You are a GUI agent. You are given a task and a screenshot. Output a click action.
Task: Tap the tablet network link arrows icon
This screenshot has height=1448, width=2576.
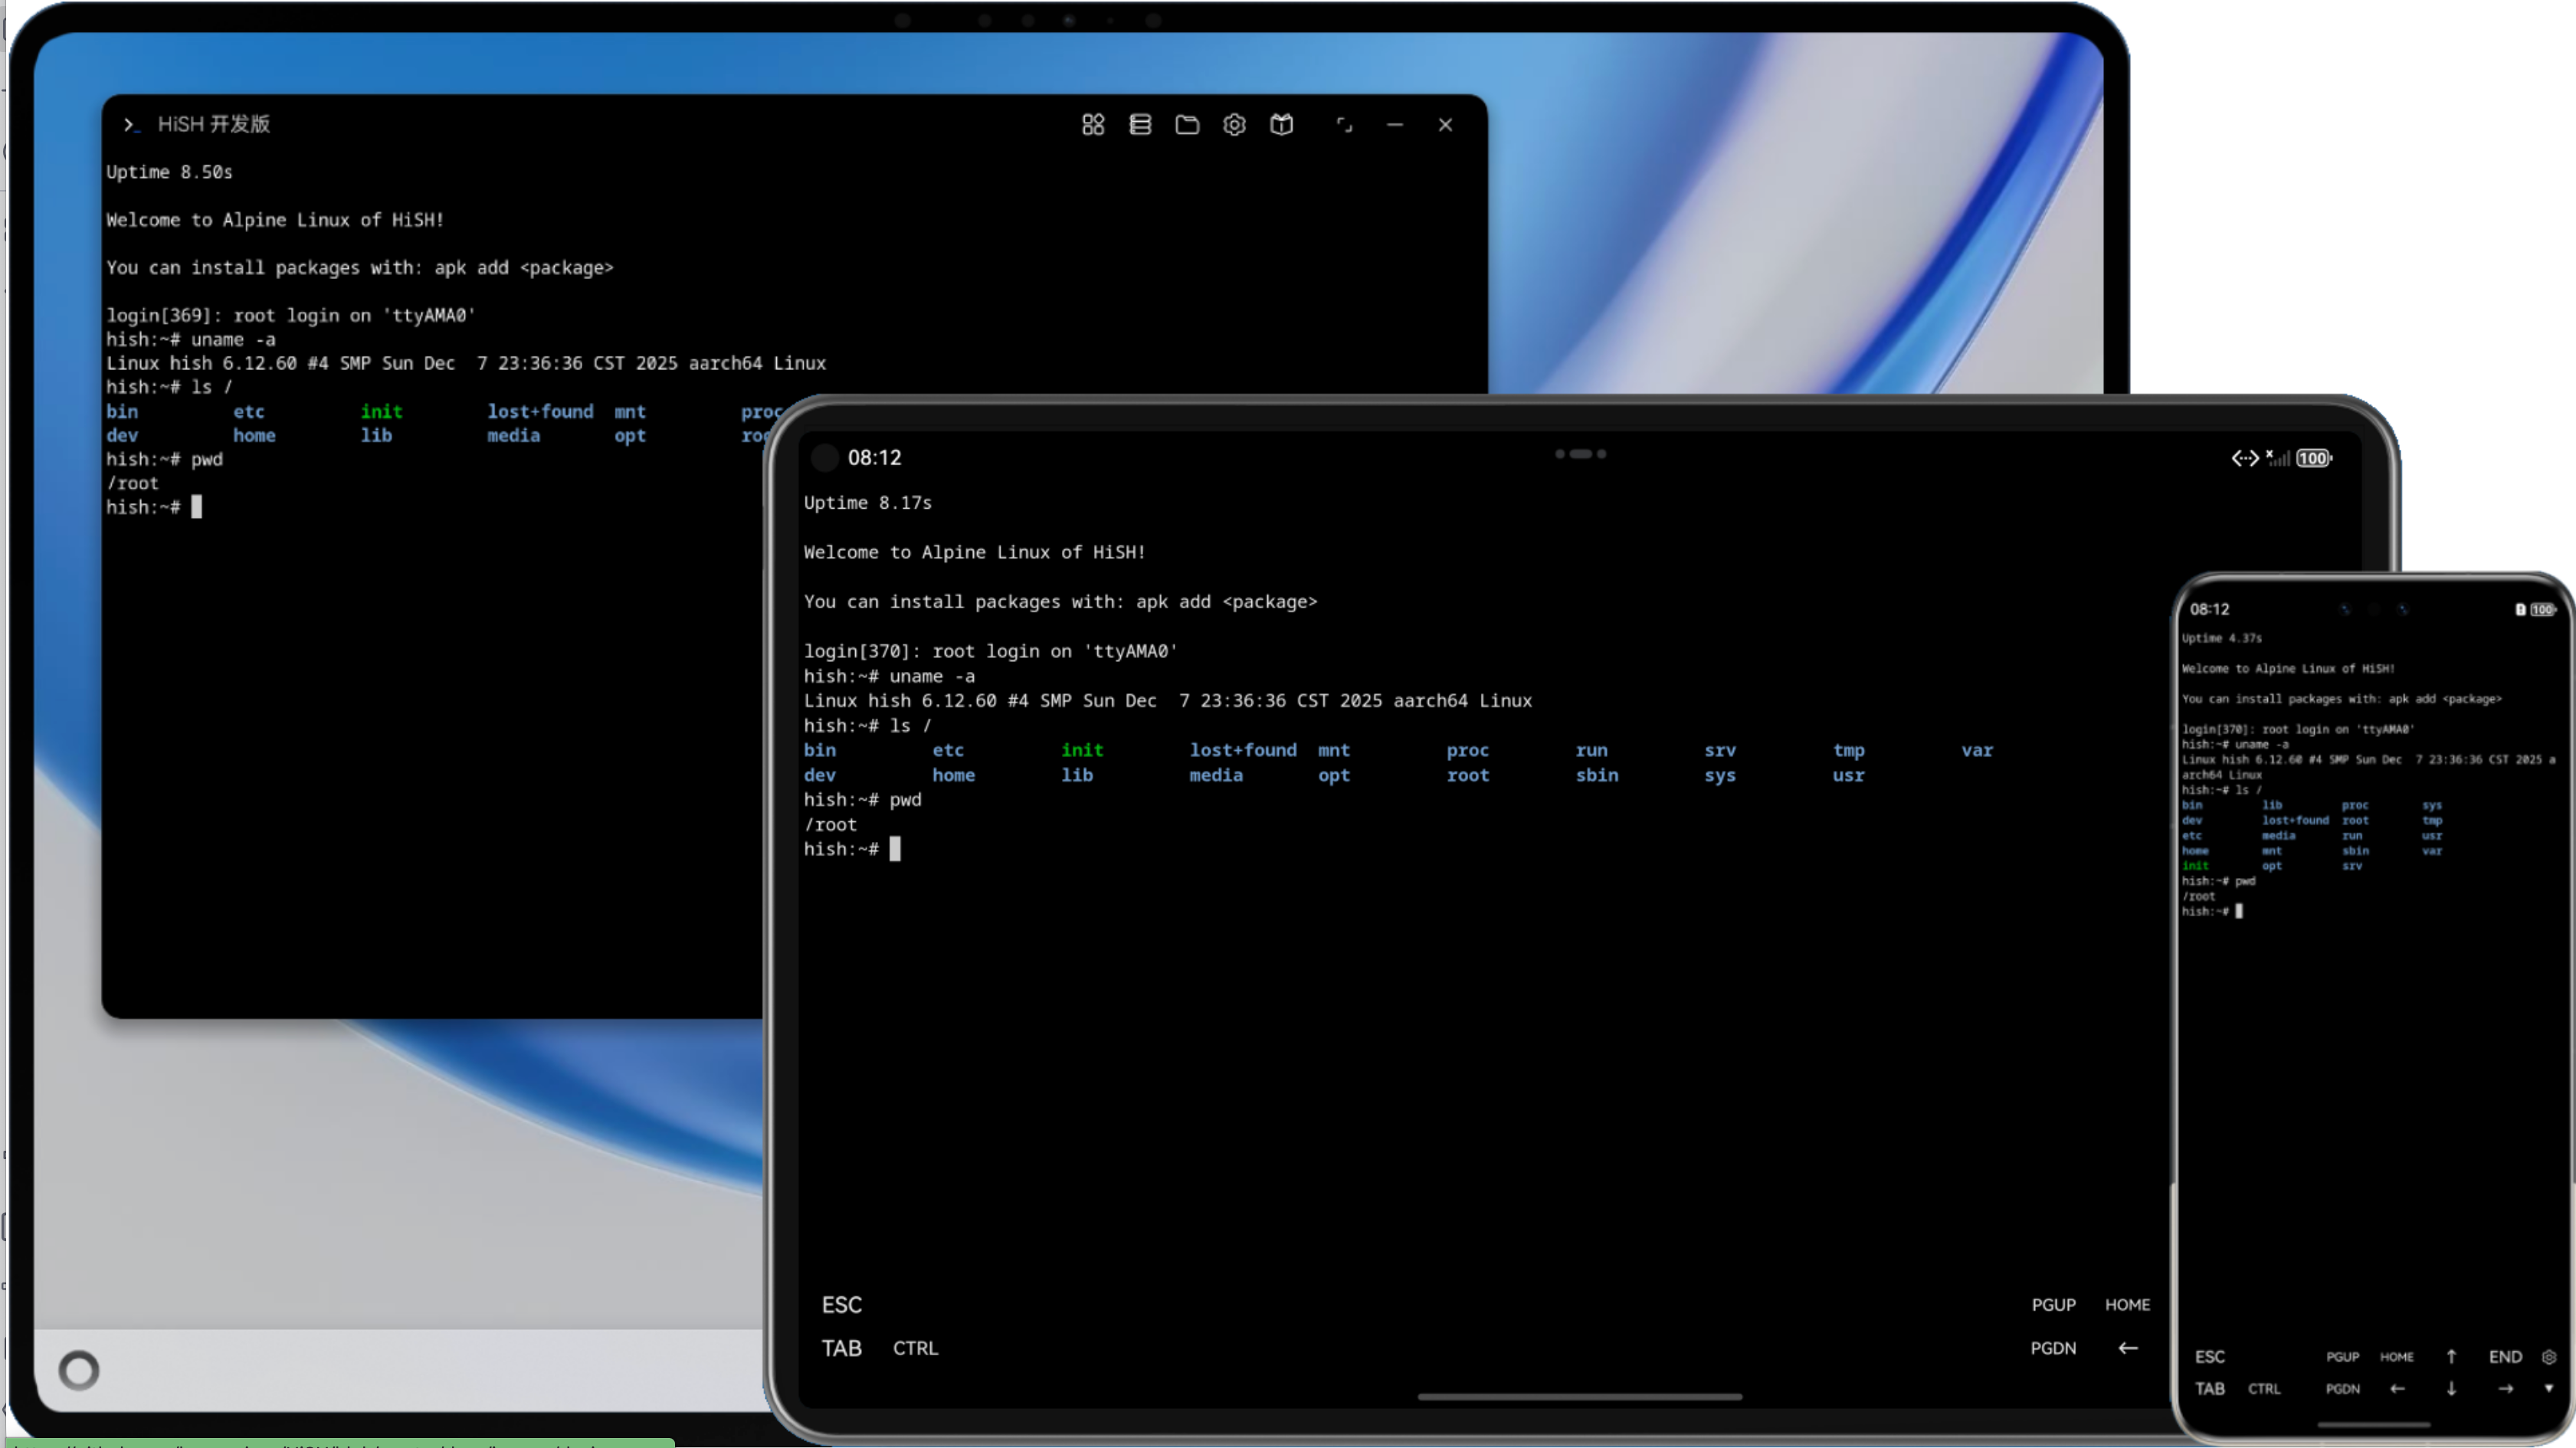point(2245,458)
